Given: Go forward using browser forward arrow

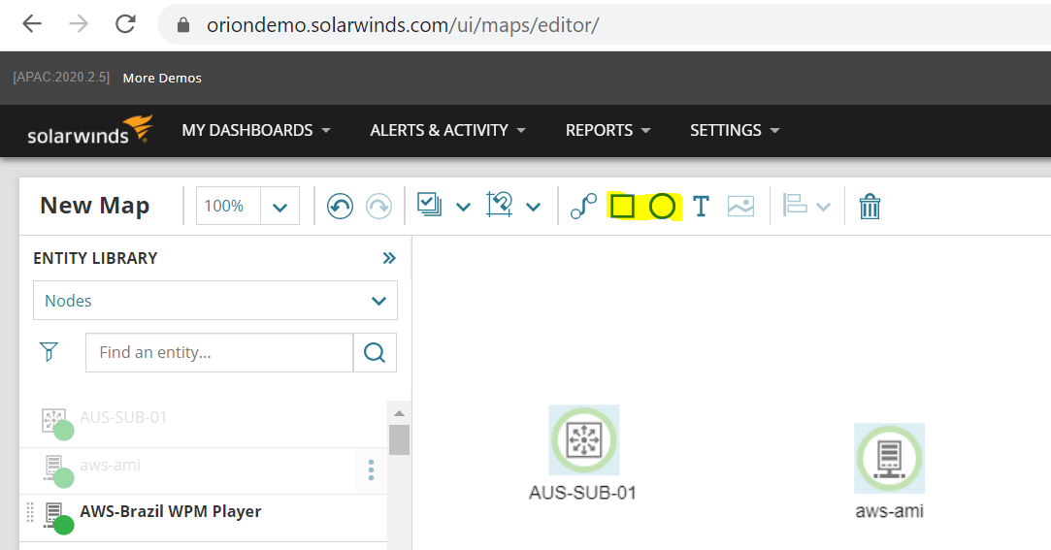Looking at the screenshot, I should (x=79, y=24).
